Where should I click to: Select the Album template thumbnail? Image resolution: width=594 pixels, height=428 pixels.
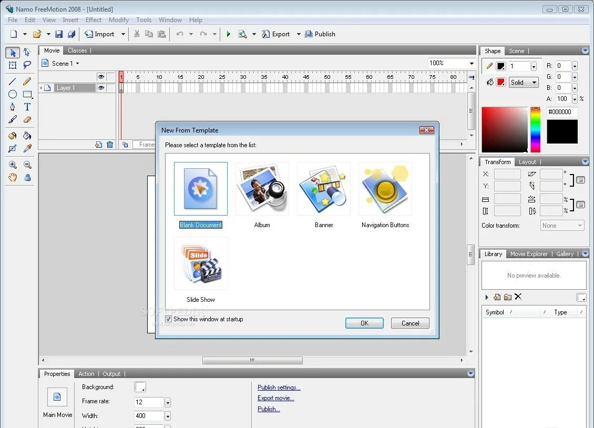(x=262, y=189)
